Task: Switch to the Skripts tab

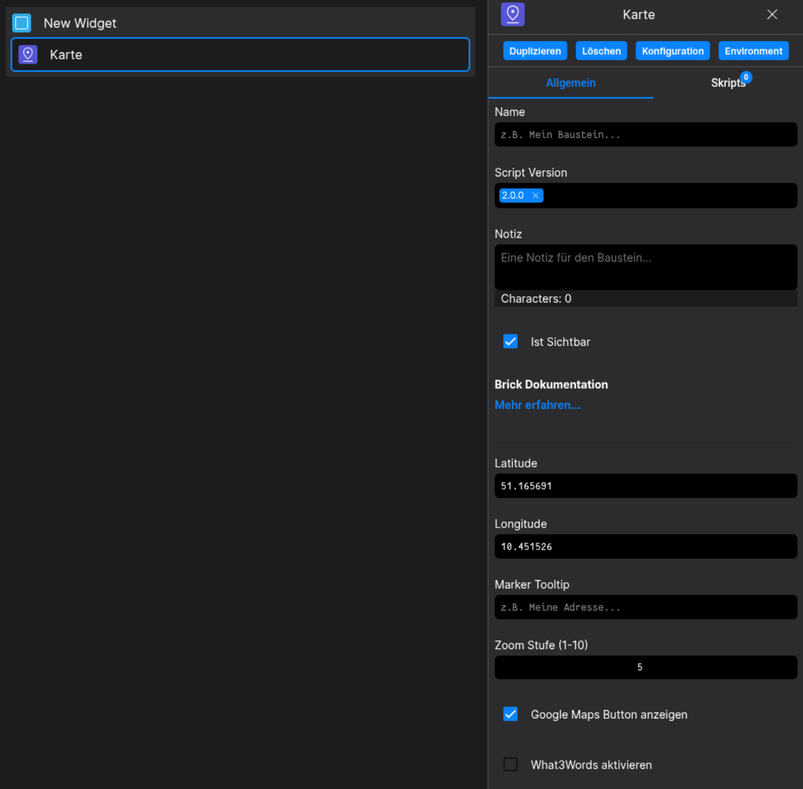Action: click(728, 83)
